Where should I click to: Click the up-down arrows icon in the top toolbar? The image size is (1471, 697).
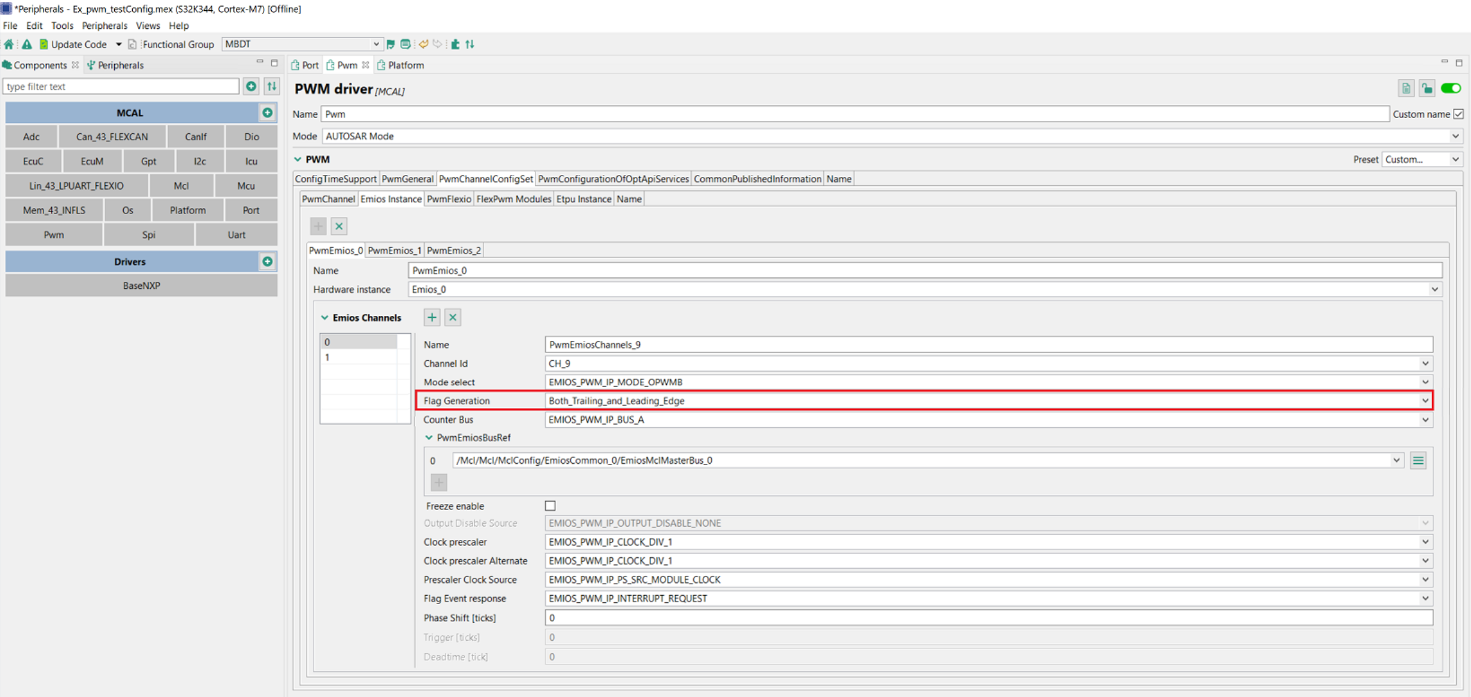[x=470, y=44]
